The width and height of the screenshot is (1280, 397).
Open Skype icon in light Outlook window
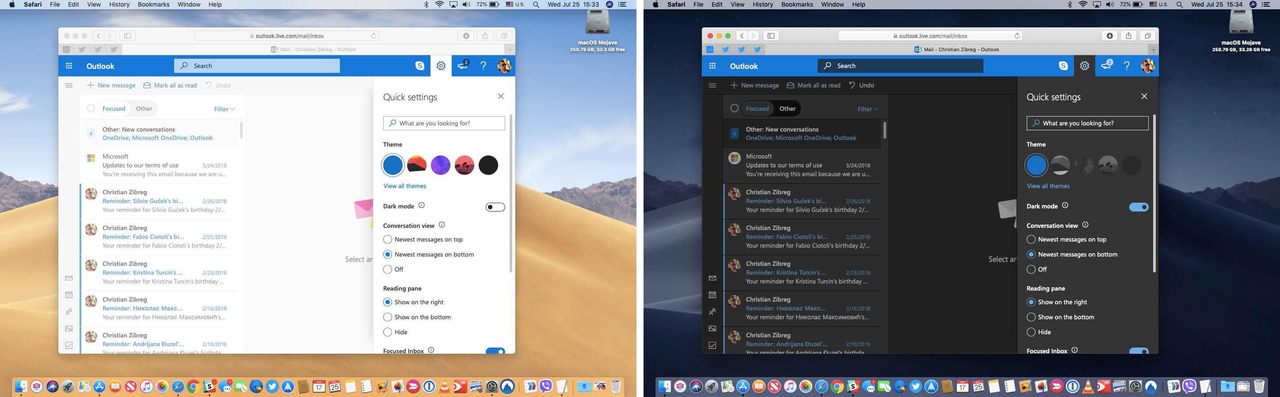420,66
